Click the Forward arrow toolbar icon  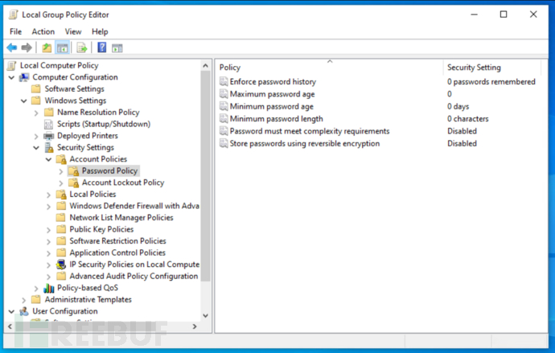click(27, 47)
